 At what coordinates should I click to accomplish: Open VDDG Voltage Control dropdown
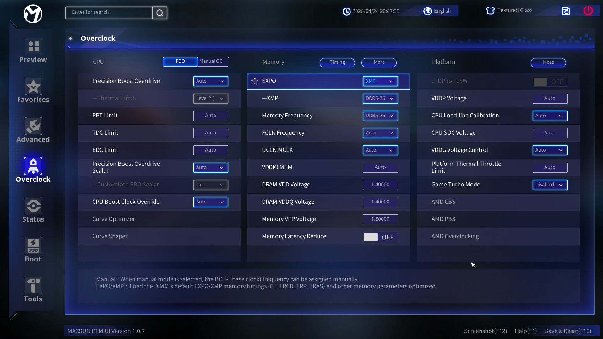[550, 150]
